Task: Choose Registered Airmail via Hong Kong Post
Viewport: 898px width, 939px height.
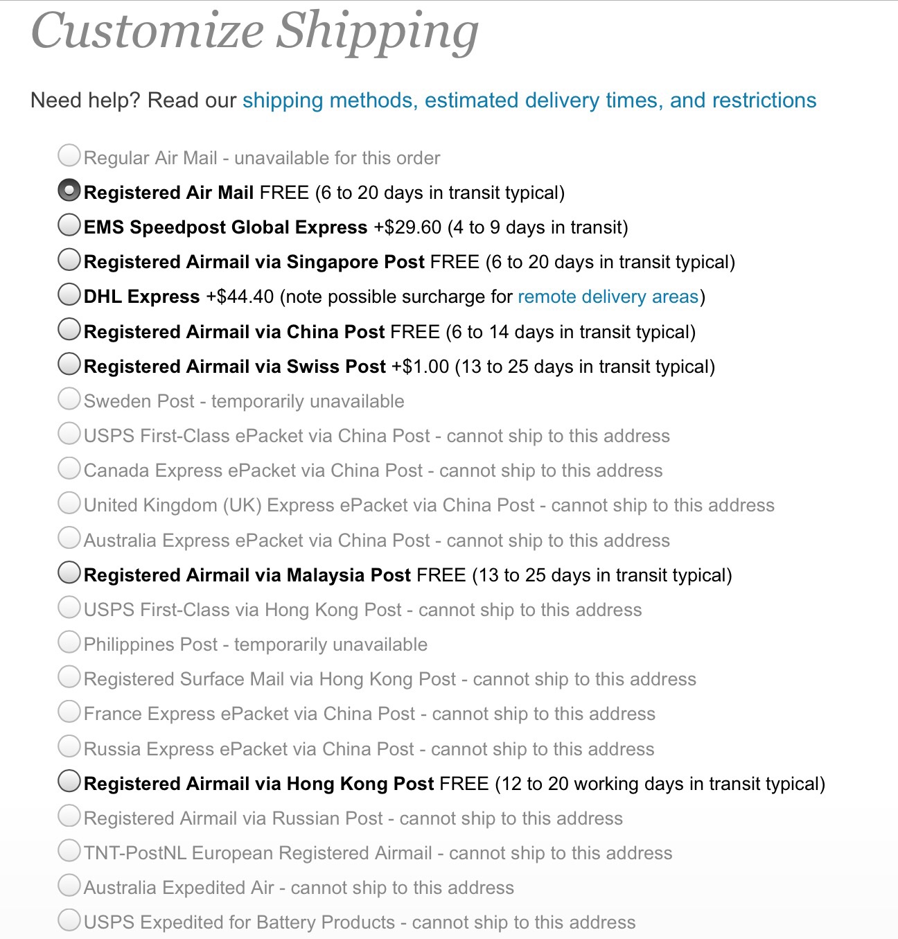Action: click(69, 781)
